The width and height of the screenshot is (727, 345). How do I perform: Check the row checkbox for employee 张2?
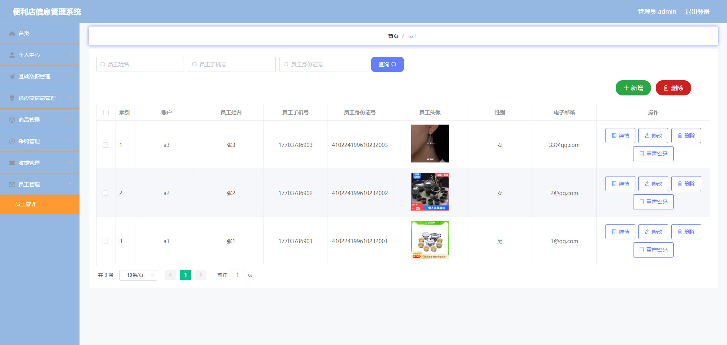(x=105, y=193)
